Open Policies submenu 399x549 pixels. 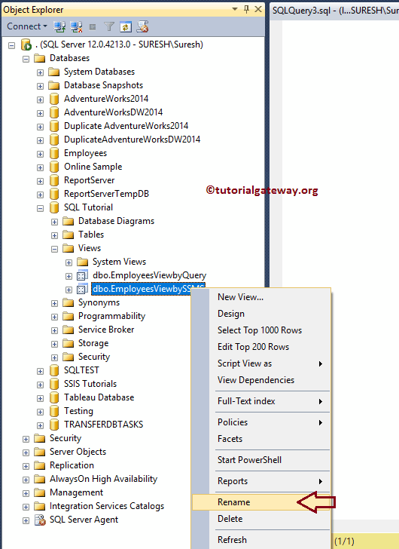260,422
